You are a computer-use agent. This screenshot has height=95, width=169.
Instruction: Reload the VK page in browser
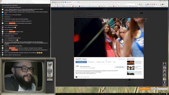[x=56, y=4]
